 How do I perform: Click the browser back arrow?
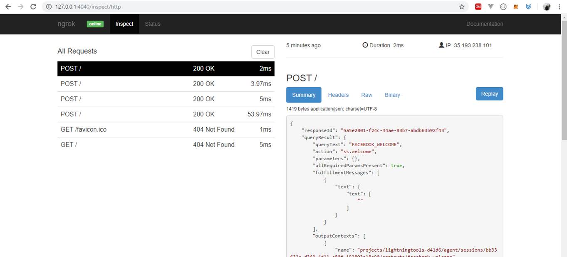coord(8,7)
